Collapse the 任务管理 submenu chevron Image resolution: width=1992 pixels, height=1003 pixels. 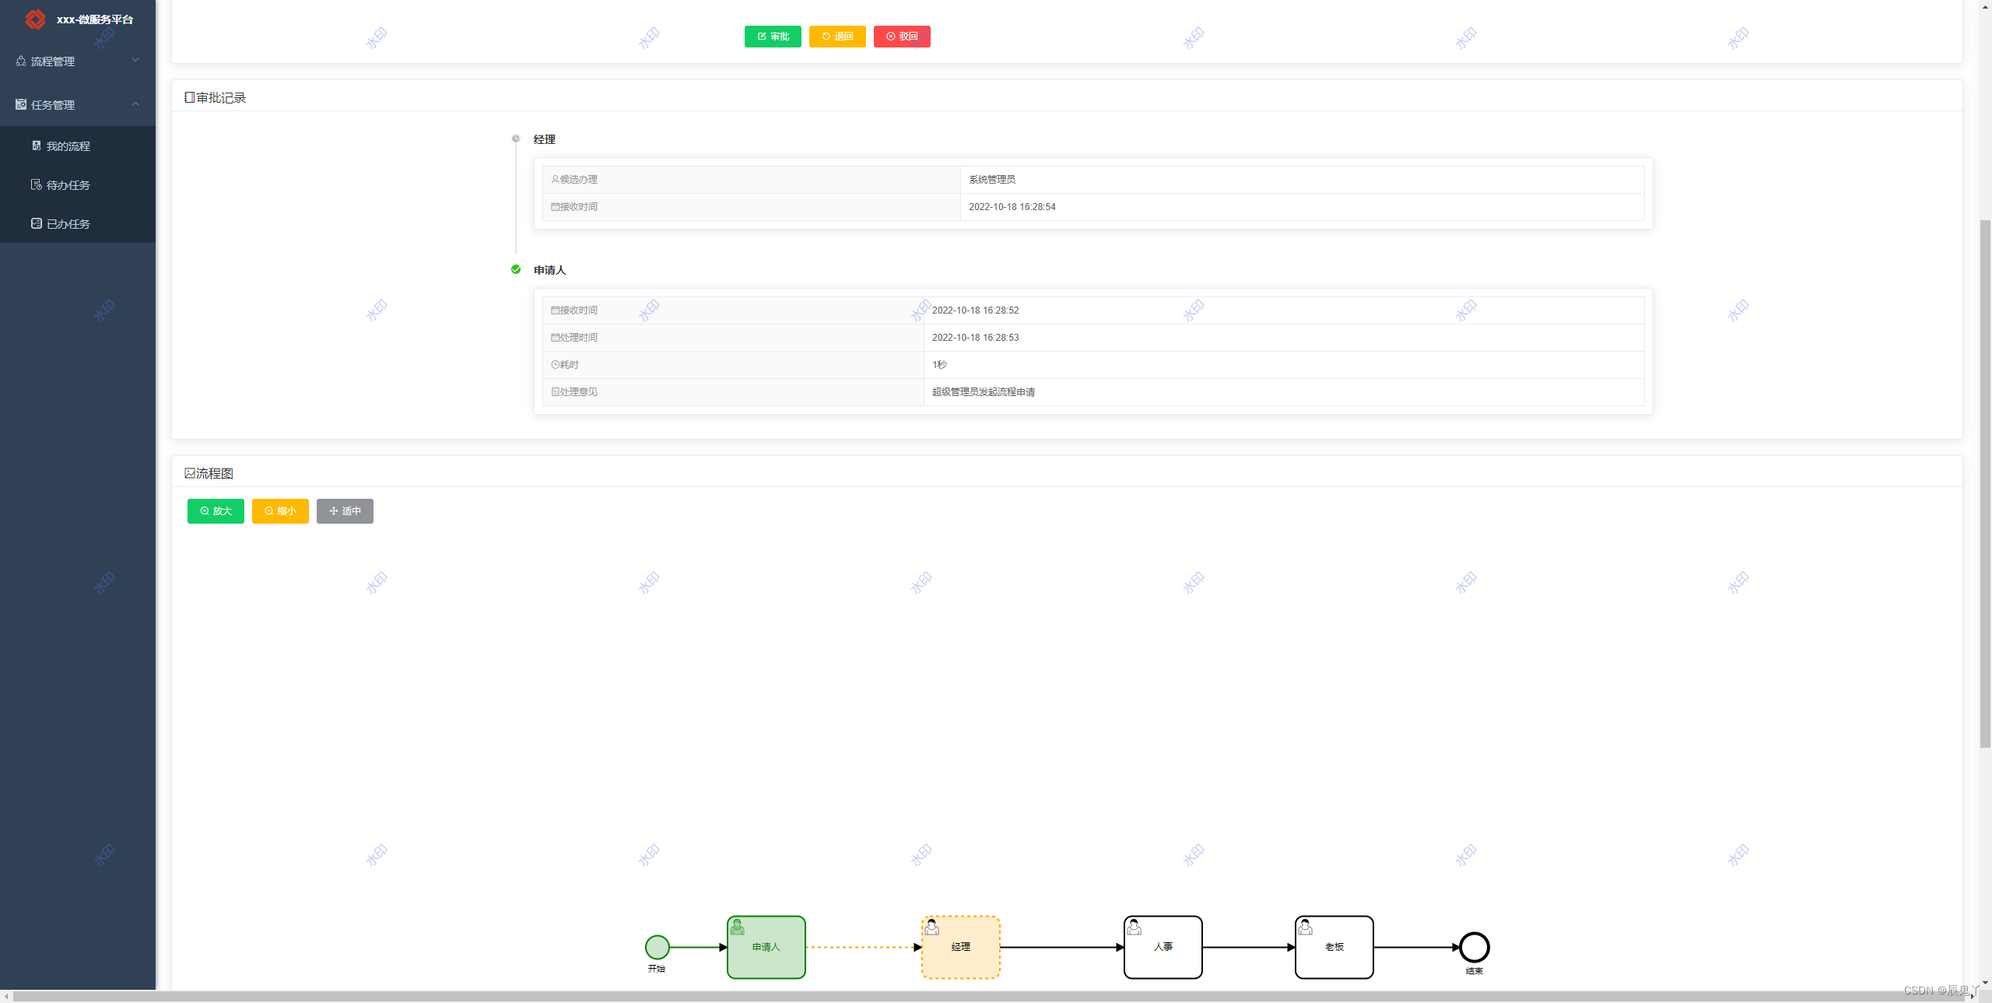[135, 103]
